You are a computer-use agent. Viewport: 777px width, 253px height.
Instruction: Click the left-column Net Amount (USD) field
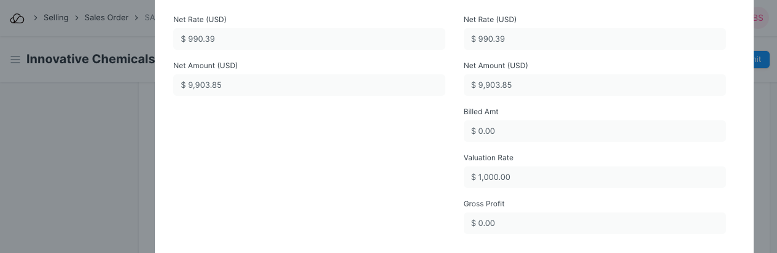click(x=309, y=85)
